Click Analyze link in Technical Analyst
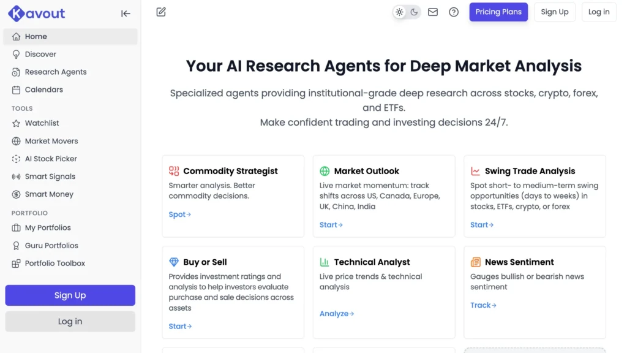Viewport: 627px width, 353px height. tap(337, 314)
